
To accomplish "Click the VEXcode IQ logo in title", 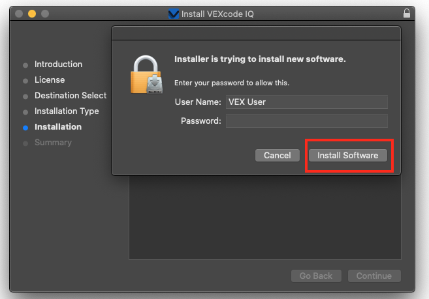I will 174,14.
